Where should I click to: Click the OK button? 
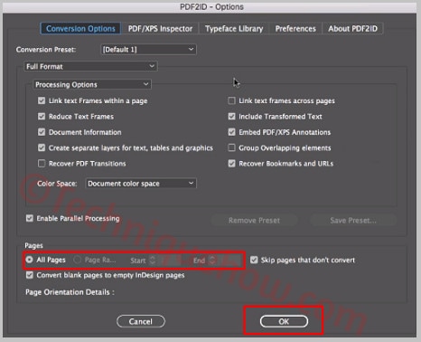pyautogui.click(x=284, y=321)
